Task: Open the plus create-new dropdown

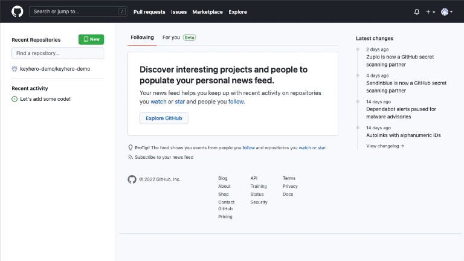Action: tap(430, 12)
